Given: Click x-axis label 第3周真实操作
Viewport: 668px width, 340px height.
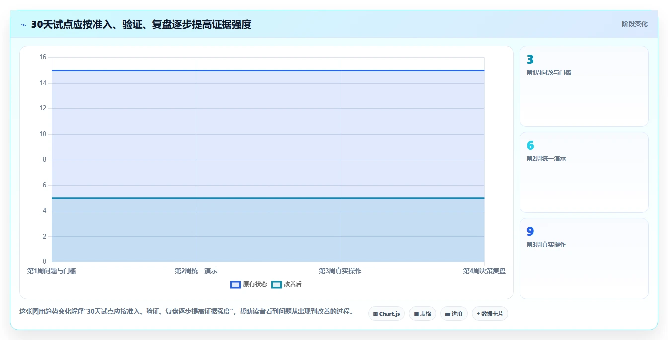Looking at the screenshot, I should point(340,271).
